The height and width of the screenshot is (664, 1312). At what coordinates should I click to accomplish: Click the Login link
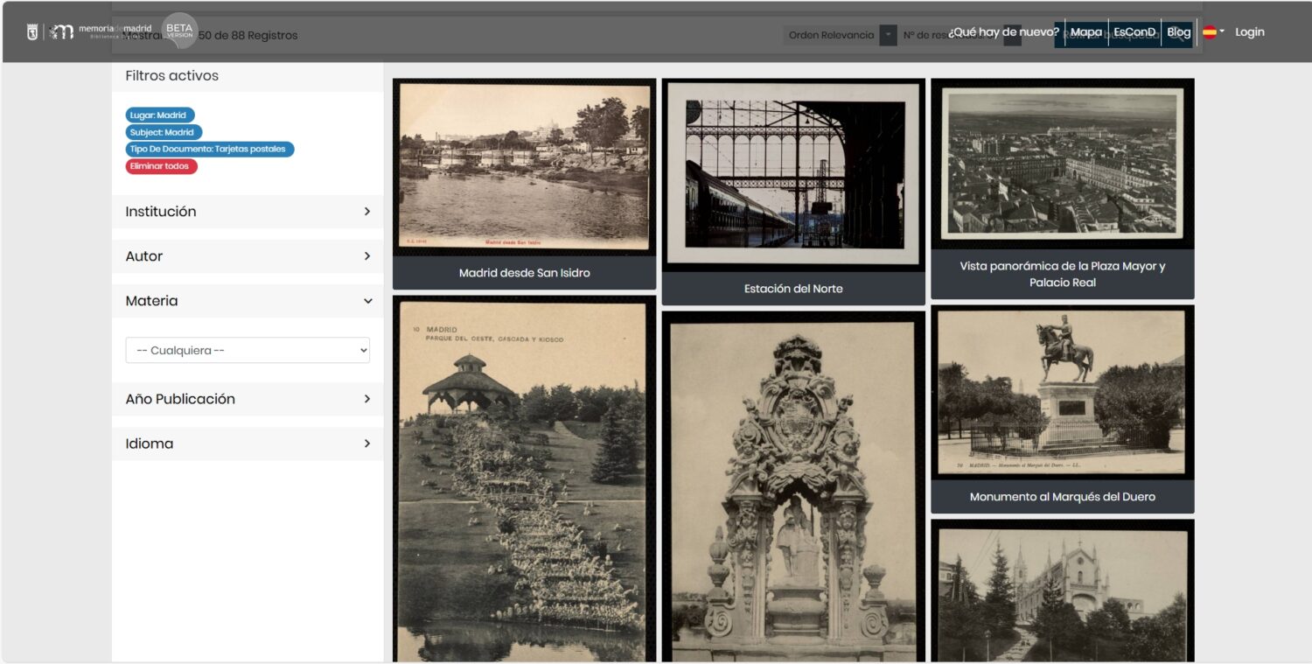(x=1249, y=32)
